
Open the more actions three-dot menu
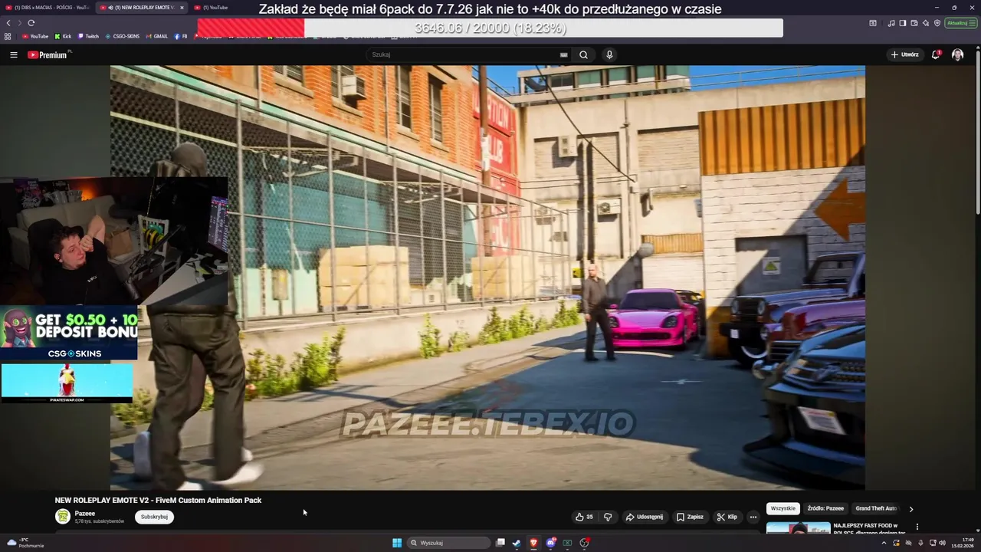pyautogui.click(x=753, y=517)
